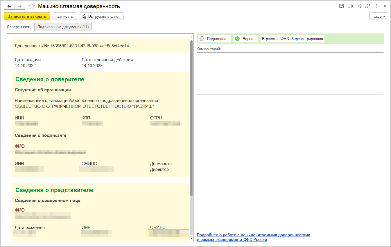This screenshot has width=391, height=247.
Task: Expand the Еще dropdown menu
Action: tap(378, 16)
